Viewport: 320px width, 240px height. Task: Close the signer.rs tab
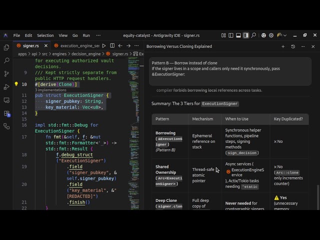(x=46, y=45)
